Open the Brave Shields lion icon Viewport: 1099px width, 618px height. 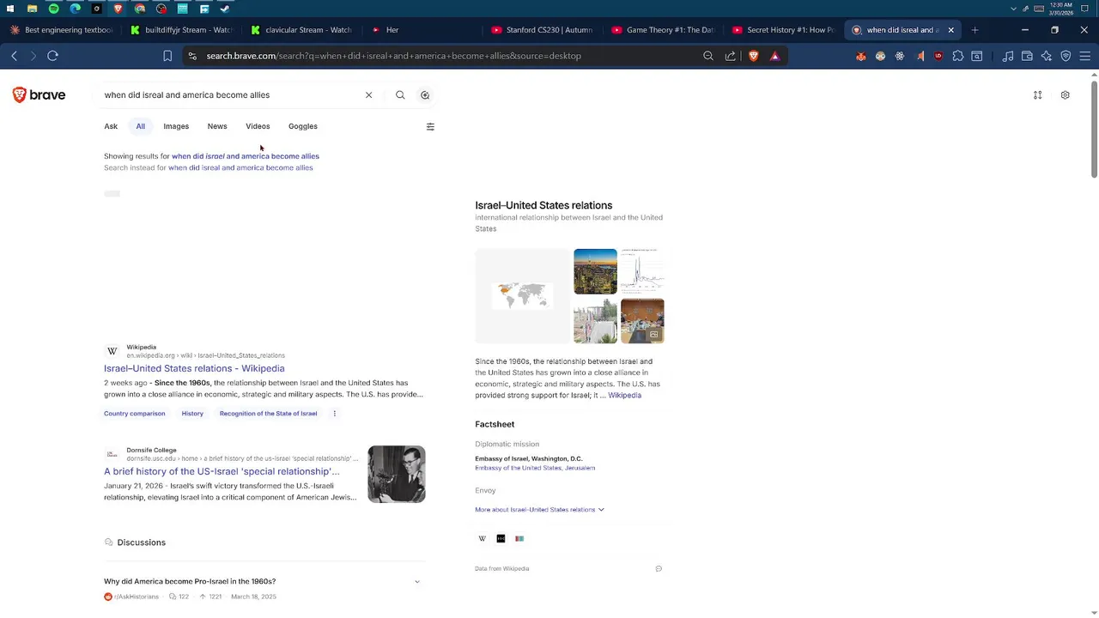(754, 56)
